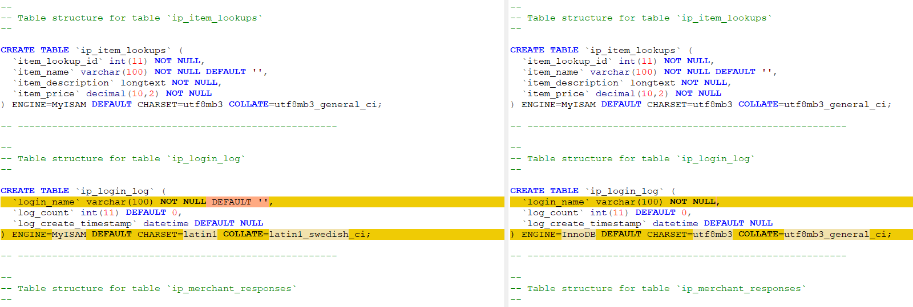Select the right pane's ip_item_lookups table comment line
This screenshot has width=913, height=307.
(x=641, y=18)
